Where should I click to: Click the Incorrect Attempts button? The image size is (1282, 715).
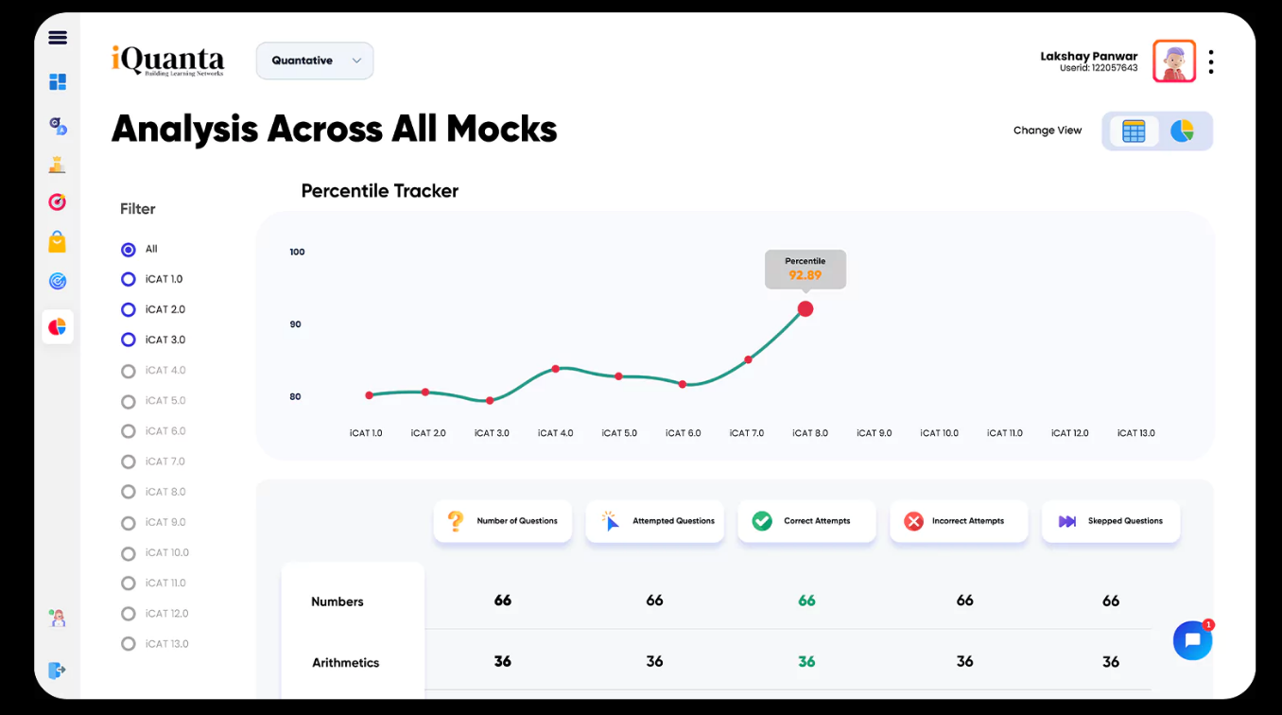pyautogui.click(x=959, y=521)
